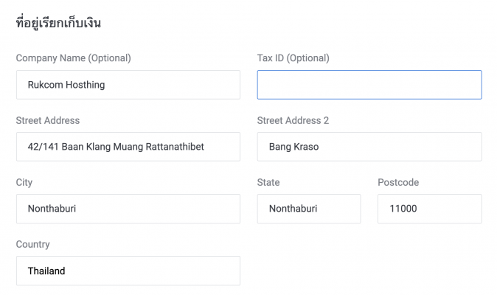Click the "City" label above Nonthaburi
Screen dimensions: 497x295
pos(24,182)
